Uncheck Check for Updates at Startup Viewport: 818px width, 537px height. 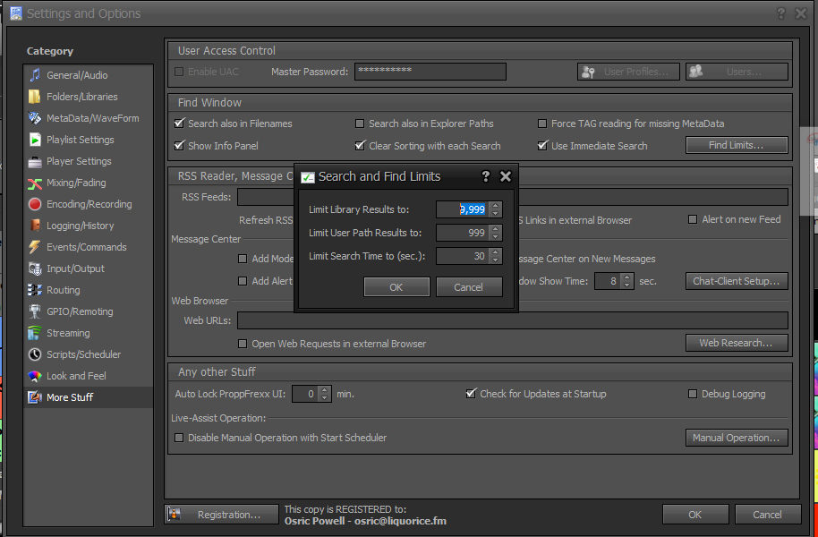(471, 394)
